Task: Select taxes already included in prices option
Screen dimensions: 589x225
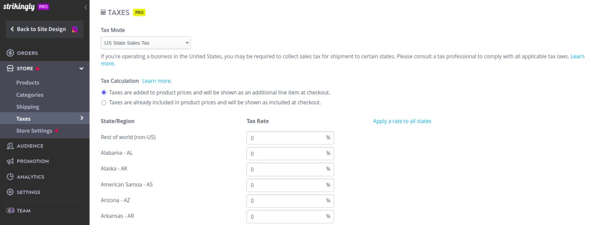Action: click(x=104, y=103)
